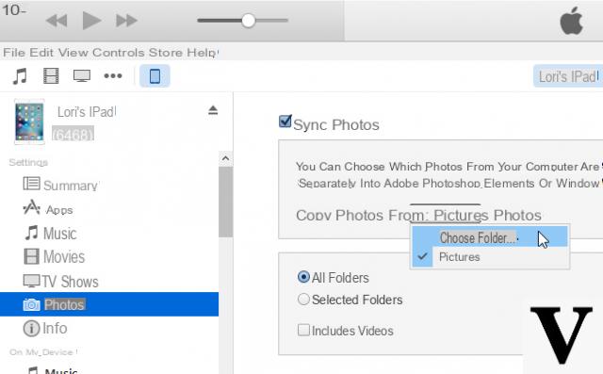
Task: Open the Store menu
Action: (166, 52)
